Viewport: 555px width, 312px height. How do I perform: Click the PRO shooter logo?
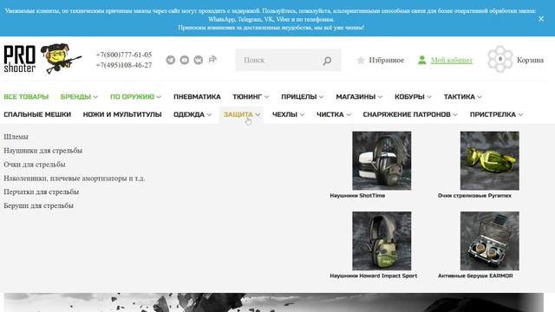[20, 59]
